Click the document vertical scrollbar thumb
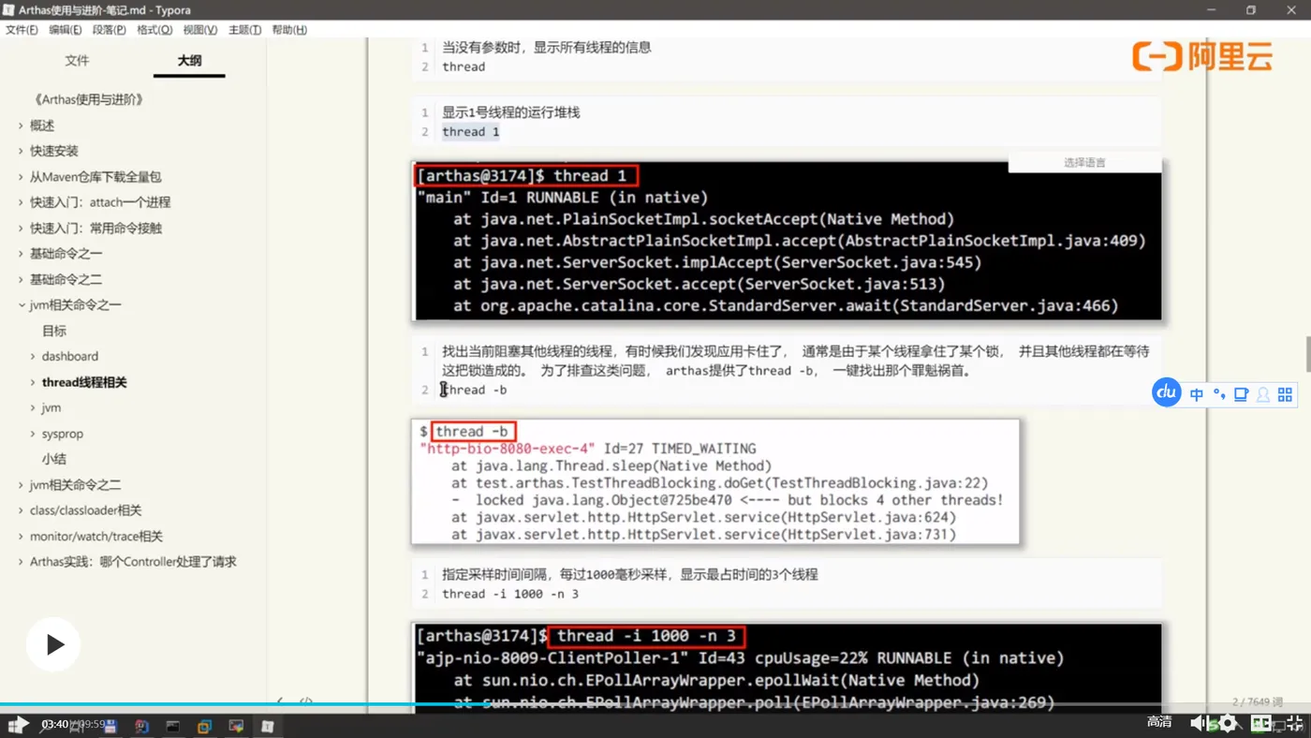The width and height of the screenshot is (1311, 738). pos(1307,354)
